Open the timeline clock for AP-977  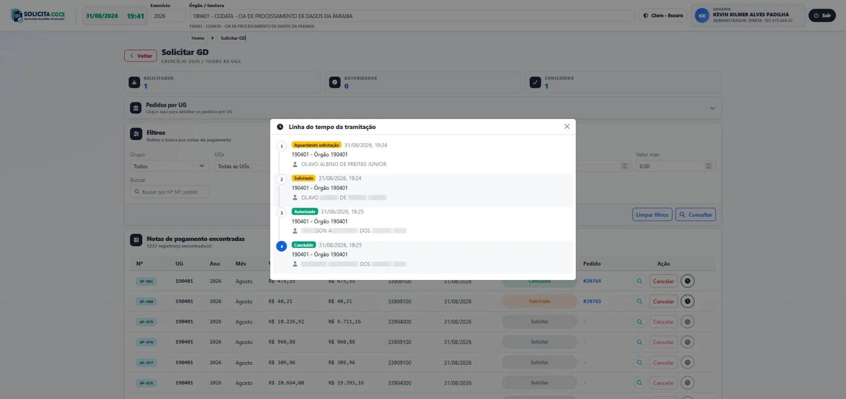(x=687, y=362)
